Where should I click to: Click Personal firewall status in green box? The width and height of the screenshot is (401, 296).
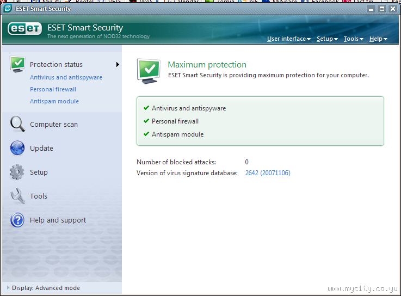[x=175, y=121]
